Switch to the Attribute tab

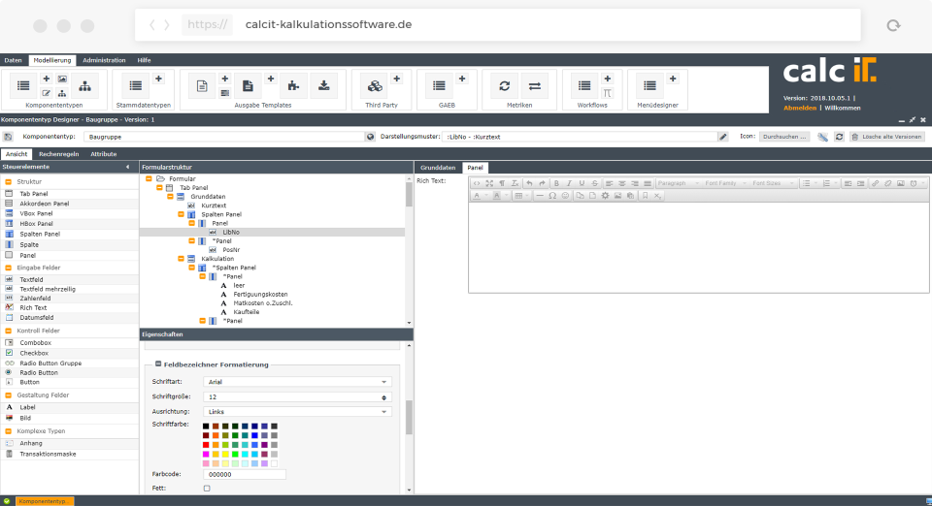[x=104, y=154]
